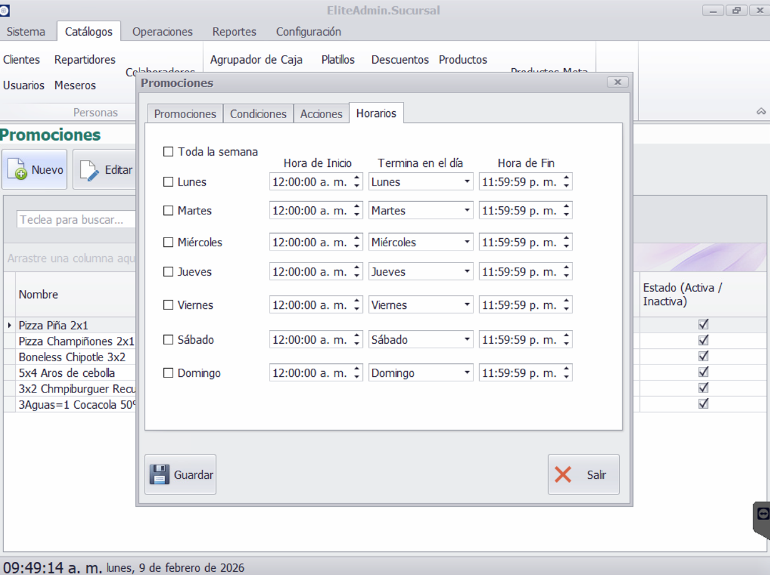Open the Domingo end-day combo box

(467, 373)
